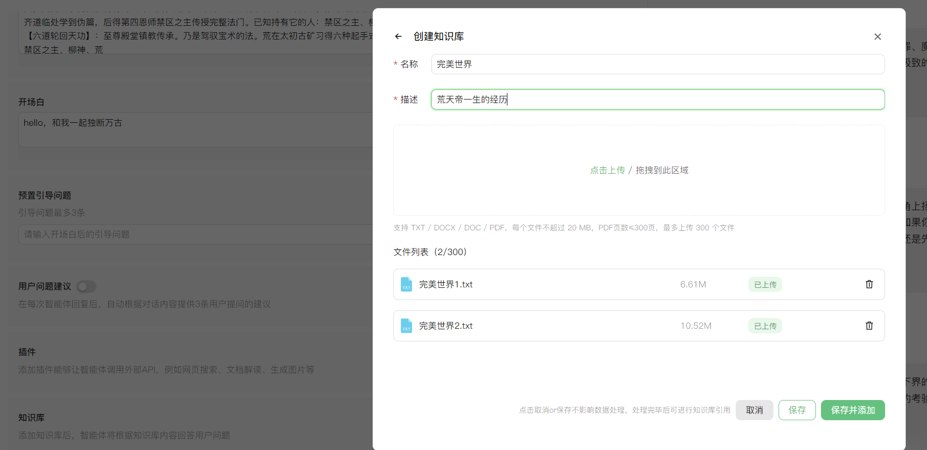Click the 名称 input field
The height and width of the screenshot is (450, 927).
[x=658, y=64]
